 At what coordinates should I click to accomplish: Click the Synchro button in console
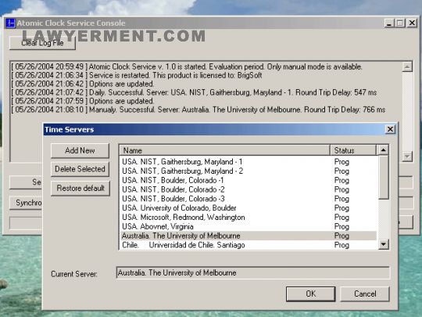(x=26, y=203)
